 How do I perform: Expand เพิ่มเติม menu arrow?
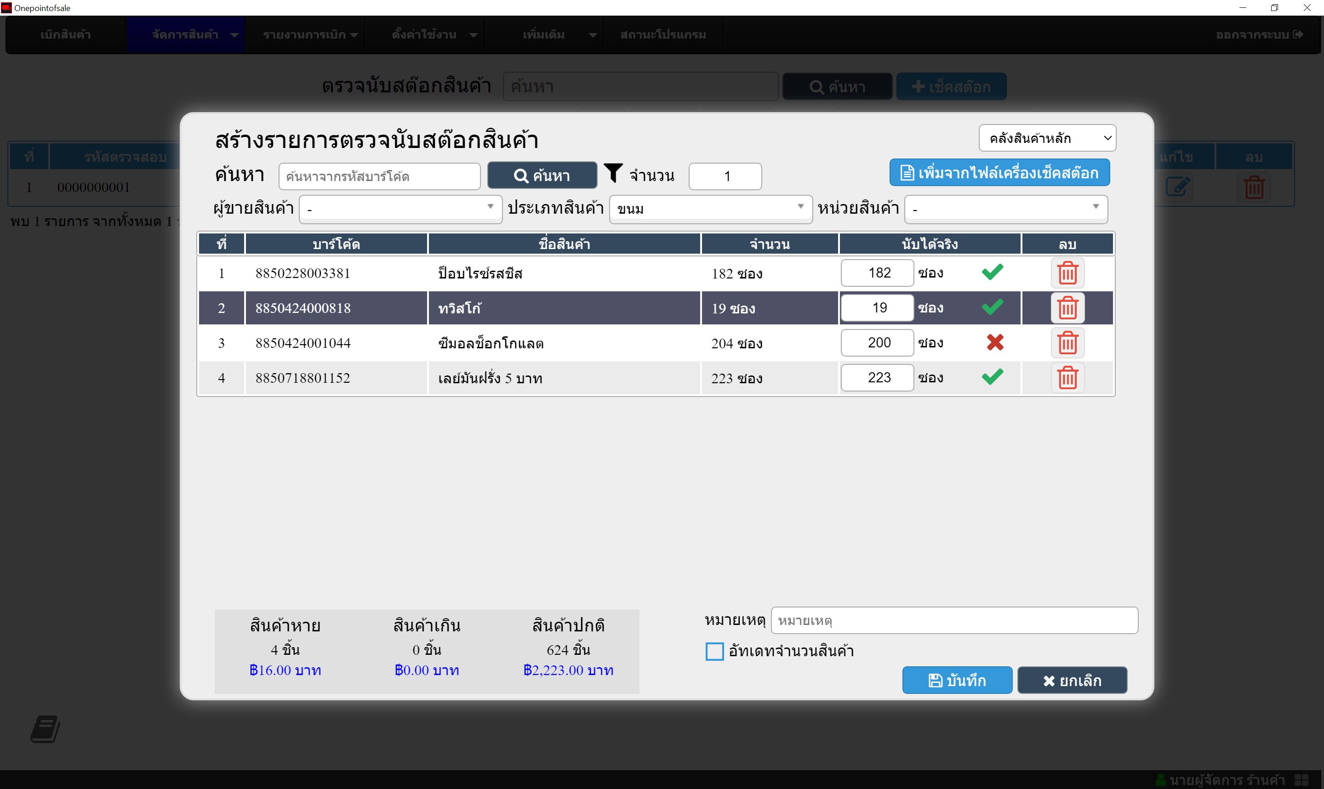click(593, 35)
